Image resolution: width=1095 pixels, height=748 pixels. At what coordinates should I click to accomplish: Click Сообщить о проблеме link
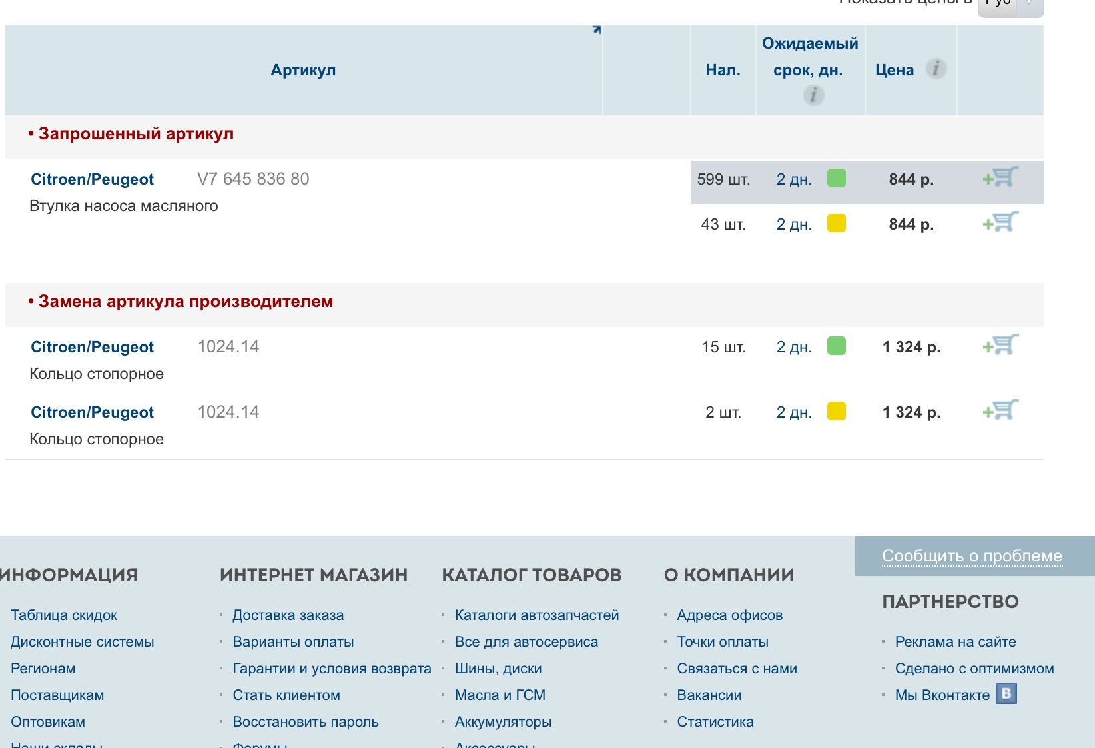click(x=972, y=556)
